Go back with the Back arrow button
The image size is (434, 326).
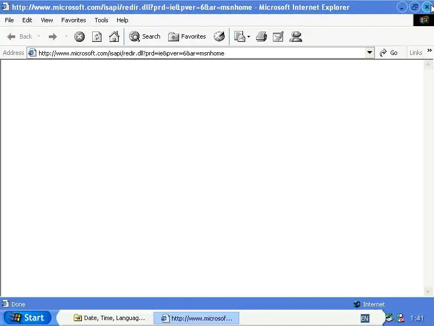20,36
